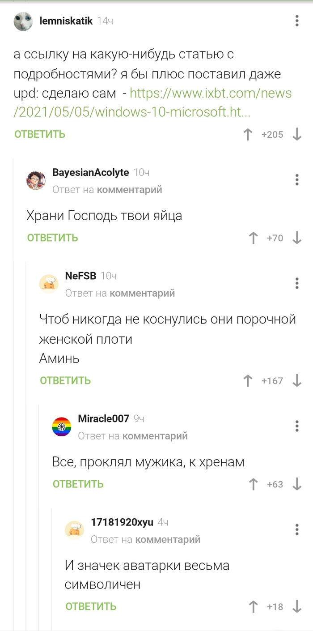
Task: Downvote Miracle007's comment rated +63
Action: pos(296,484)
